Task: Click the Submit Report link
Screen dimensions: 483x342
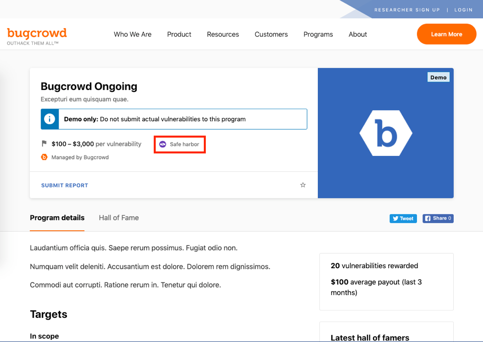Action: 64,186
